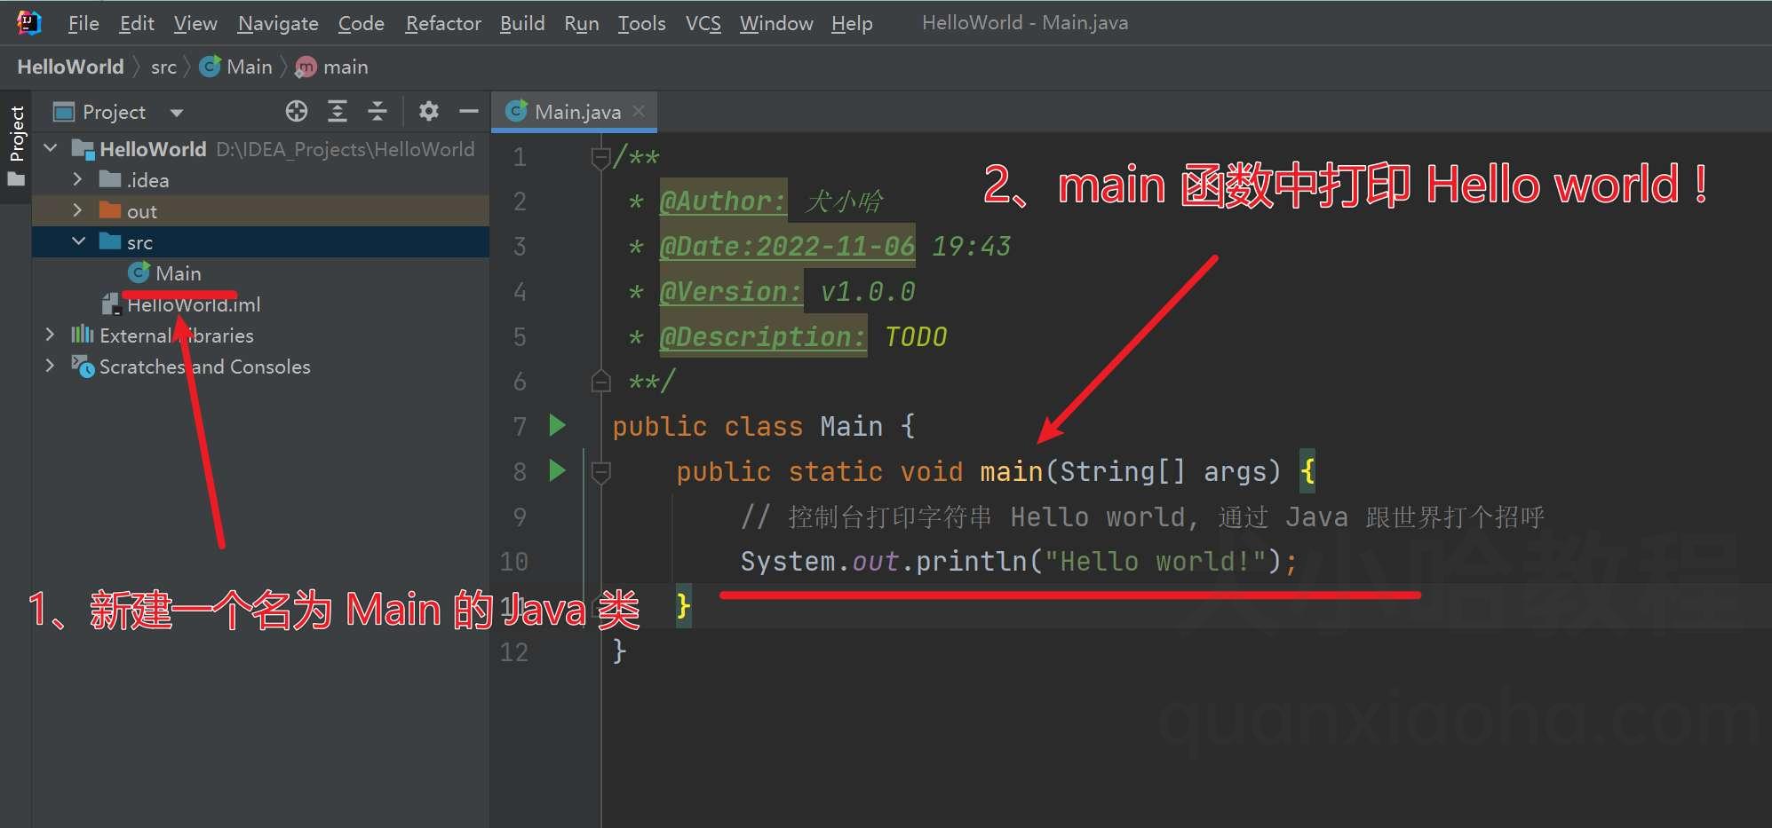Click class name Main in declaration
Image resolution: width=1772 pixels, height=828 pixels.
pos(851,426)
